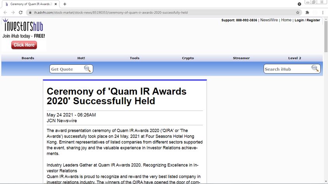328x184 pixels.
Task: Close the Quam IR Awards tab
Action: click(56, 4)
